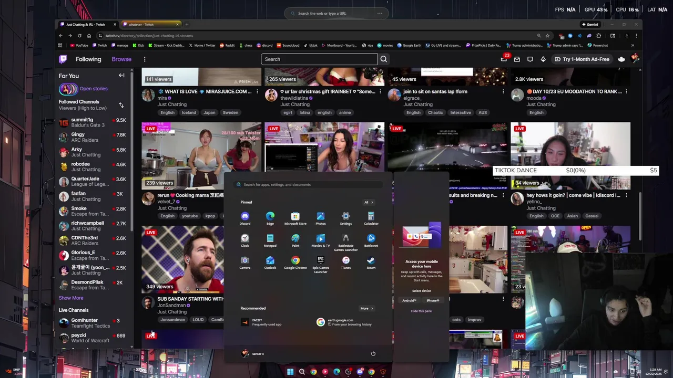673x378 pixels.
Task: Open summit1g followed channel
Action: [92, 122]
